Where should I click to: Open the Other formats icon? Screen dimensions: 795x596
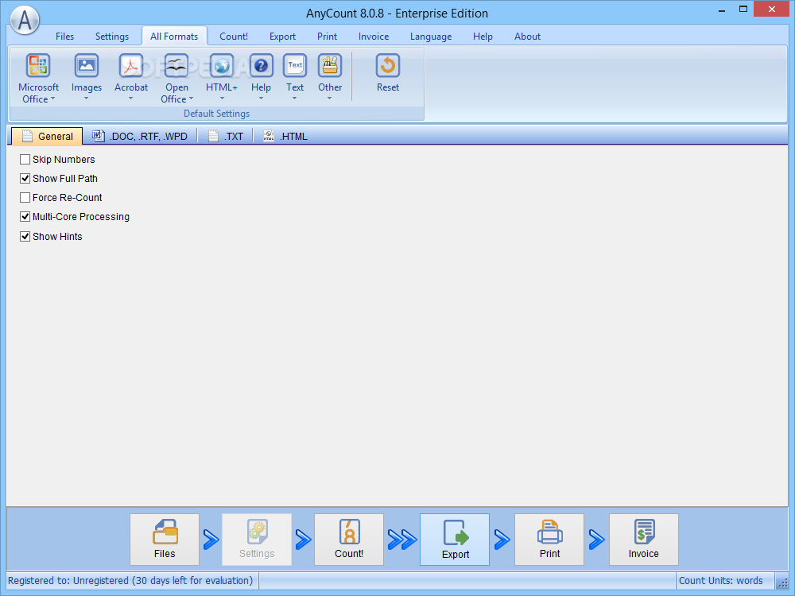pos(330,66)
